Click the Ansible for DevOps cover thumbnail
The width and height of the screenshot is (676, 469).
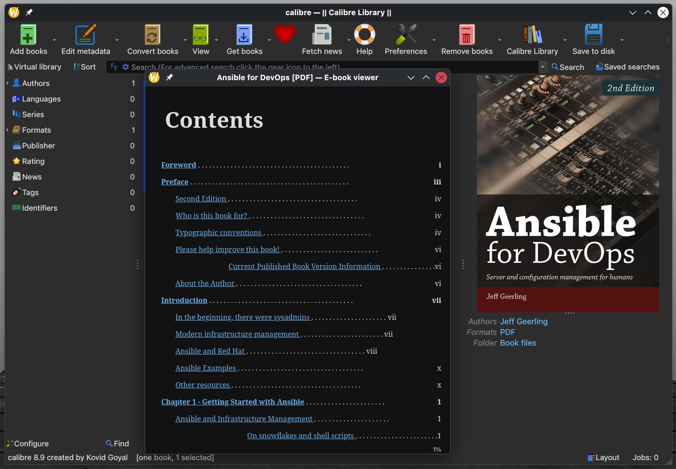pyautogui.click(x=568, y=193)
